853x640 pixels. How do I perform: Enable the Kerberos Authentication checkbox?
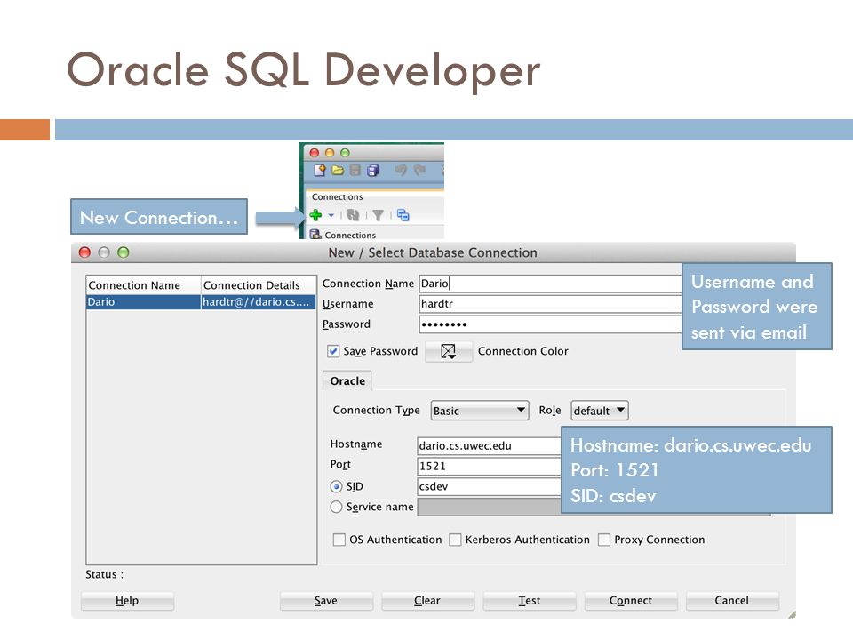coord(455,540)
